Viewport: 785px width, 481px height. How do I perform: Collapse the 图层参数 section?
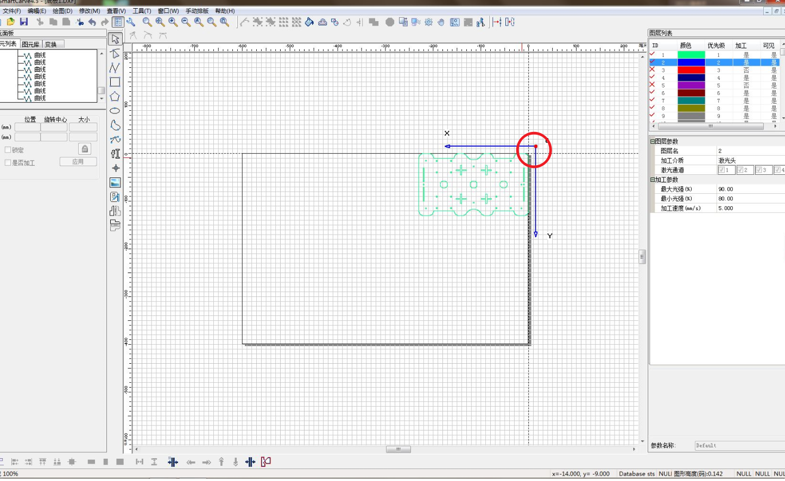click(x=653, y=141)
